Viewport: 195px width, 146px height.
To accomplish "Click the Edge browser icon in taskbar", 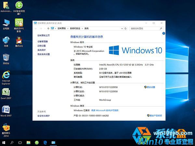I will click(x=45, y=142).
